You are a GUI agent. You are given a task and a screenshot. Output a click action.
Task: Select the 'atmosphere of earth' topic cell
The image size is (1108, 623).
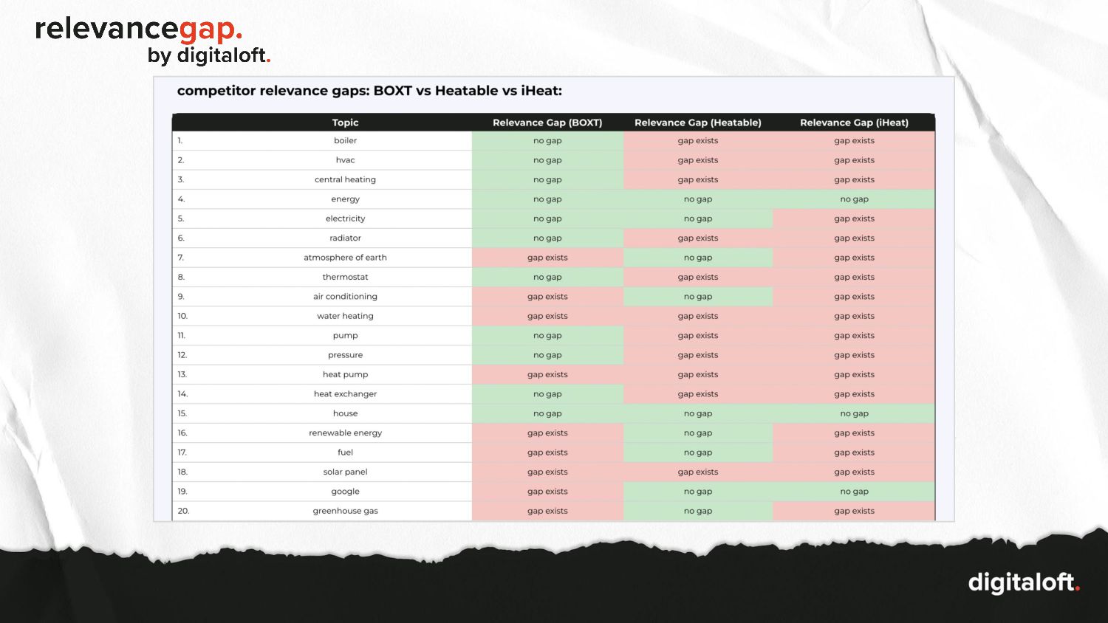point(345,258)
